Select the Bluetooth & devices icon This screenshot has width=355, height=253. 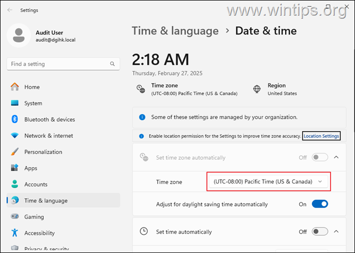tap(15, 119)
